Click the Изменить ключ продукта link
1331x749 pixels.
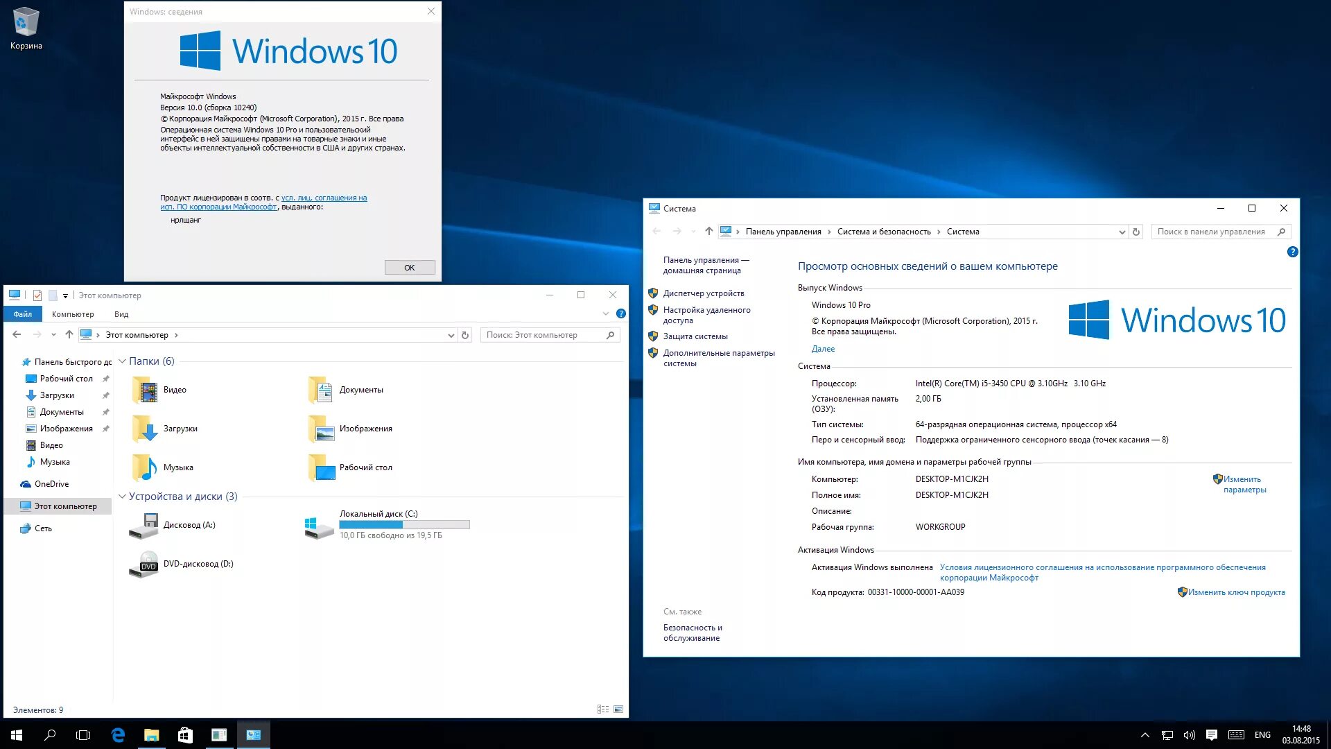pos(1236,592)
